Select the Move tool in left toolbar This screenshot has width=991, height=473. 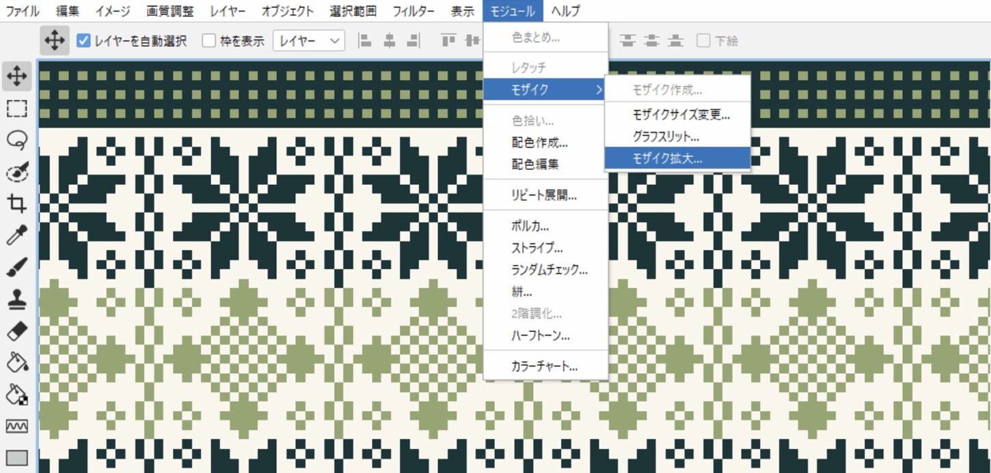point(17,76)
